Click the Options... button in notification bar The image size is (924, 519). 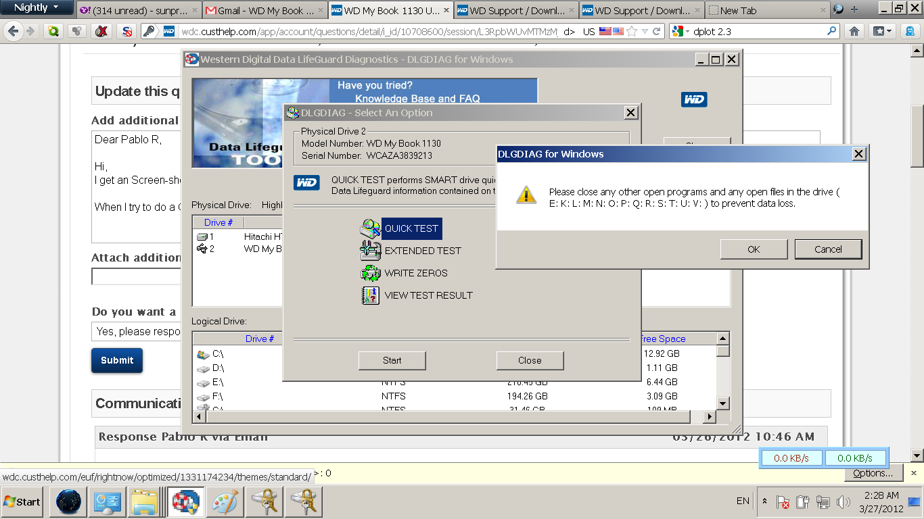pyautogui.click(x=873, y=473)
